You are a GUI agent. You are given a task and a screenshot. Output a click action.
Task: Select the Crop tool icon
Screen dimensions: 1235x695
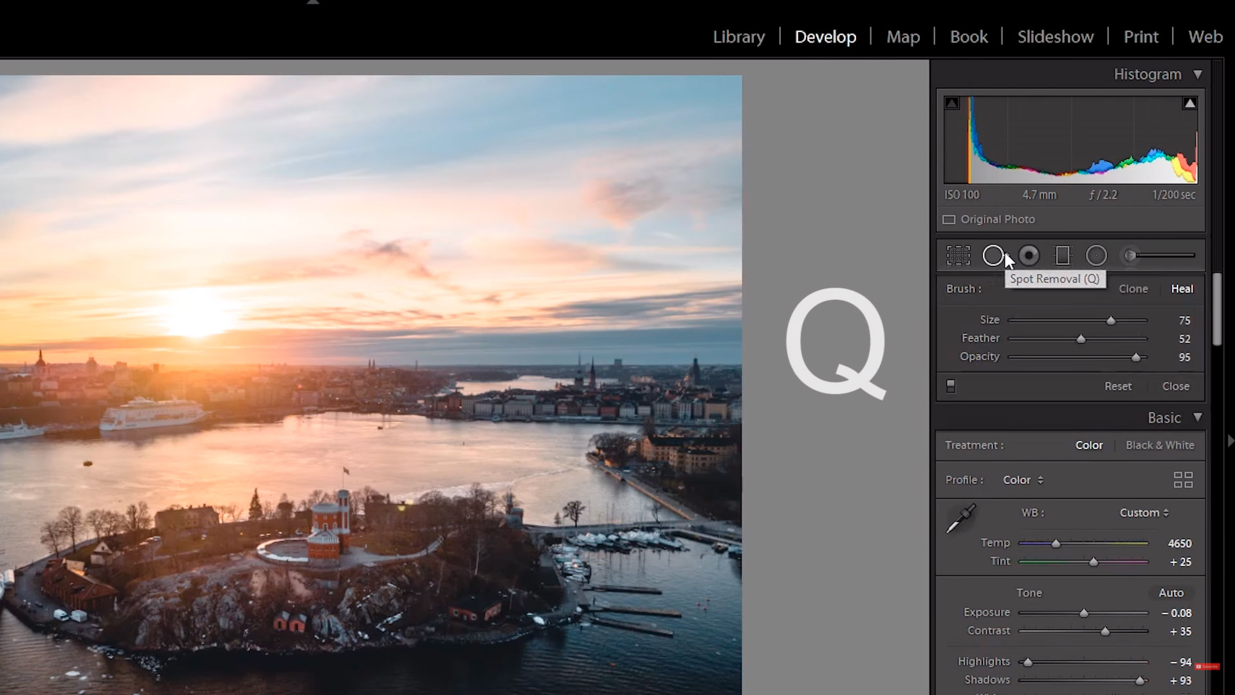click(x=958, y=255)
